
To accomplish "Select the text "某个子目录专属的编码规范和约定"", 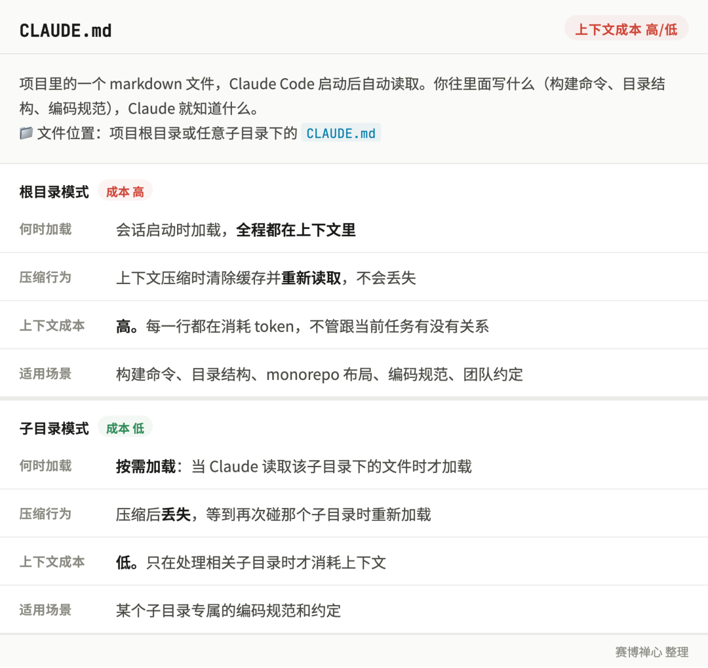I will tap(229, 611).
